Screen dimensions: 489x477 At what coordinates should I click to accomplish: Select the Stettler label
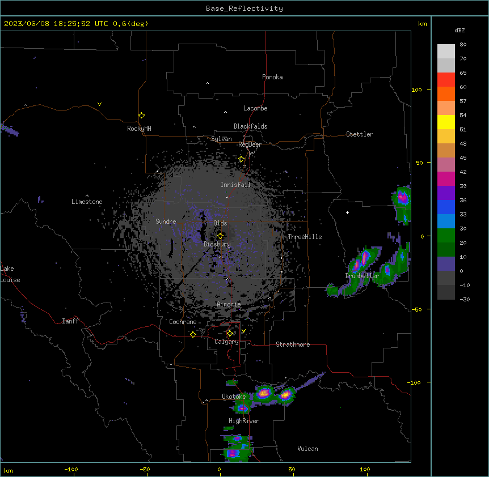360,134
